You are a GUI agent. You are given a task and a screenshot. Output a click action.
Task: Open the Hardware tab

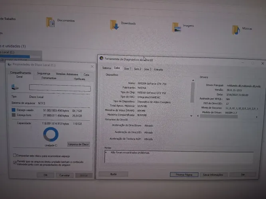[x=79, y=79]
